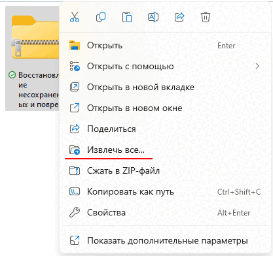Click the file name starting with Восстановл
The height and width of the screenshot is (256, 273).
(x=39, y=89)
